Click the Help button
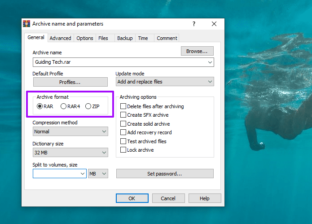 (x=205, y=198)
